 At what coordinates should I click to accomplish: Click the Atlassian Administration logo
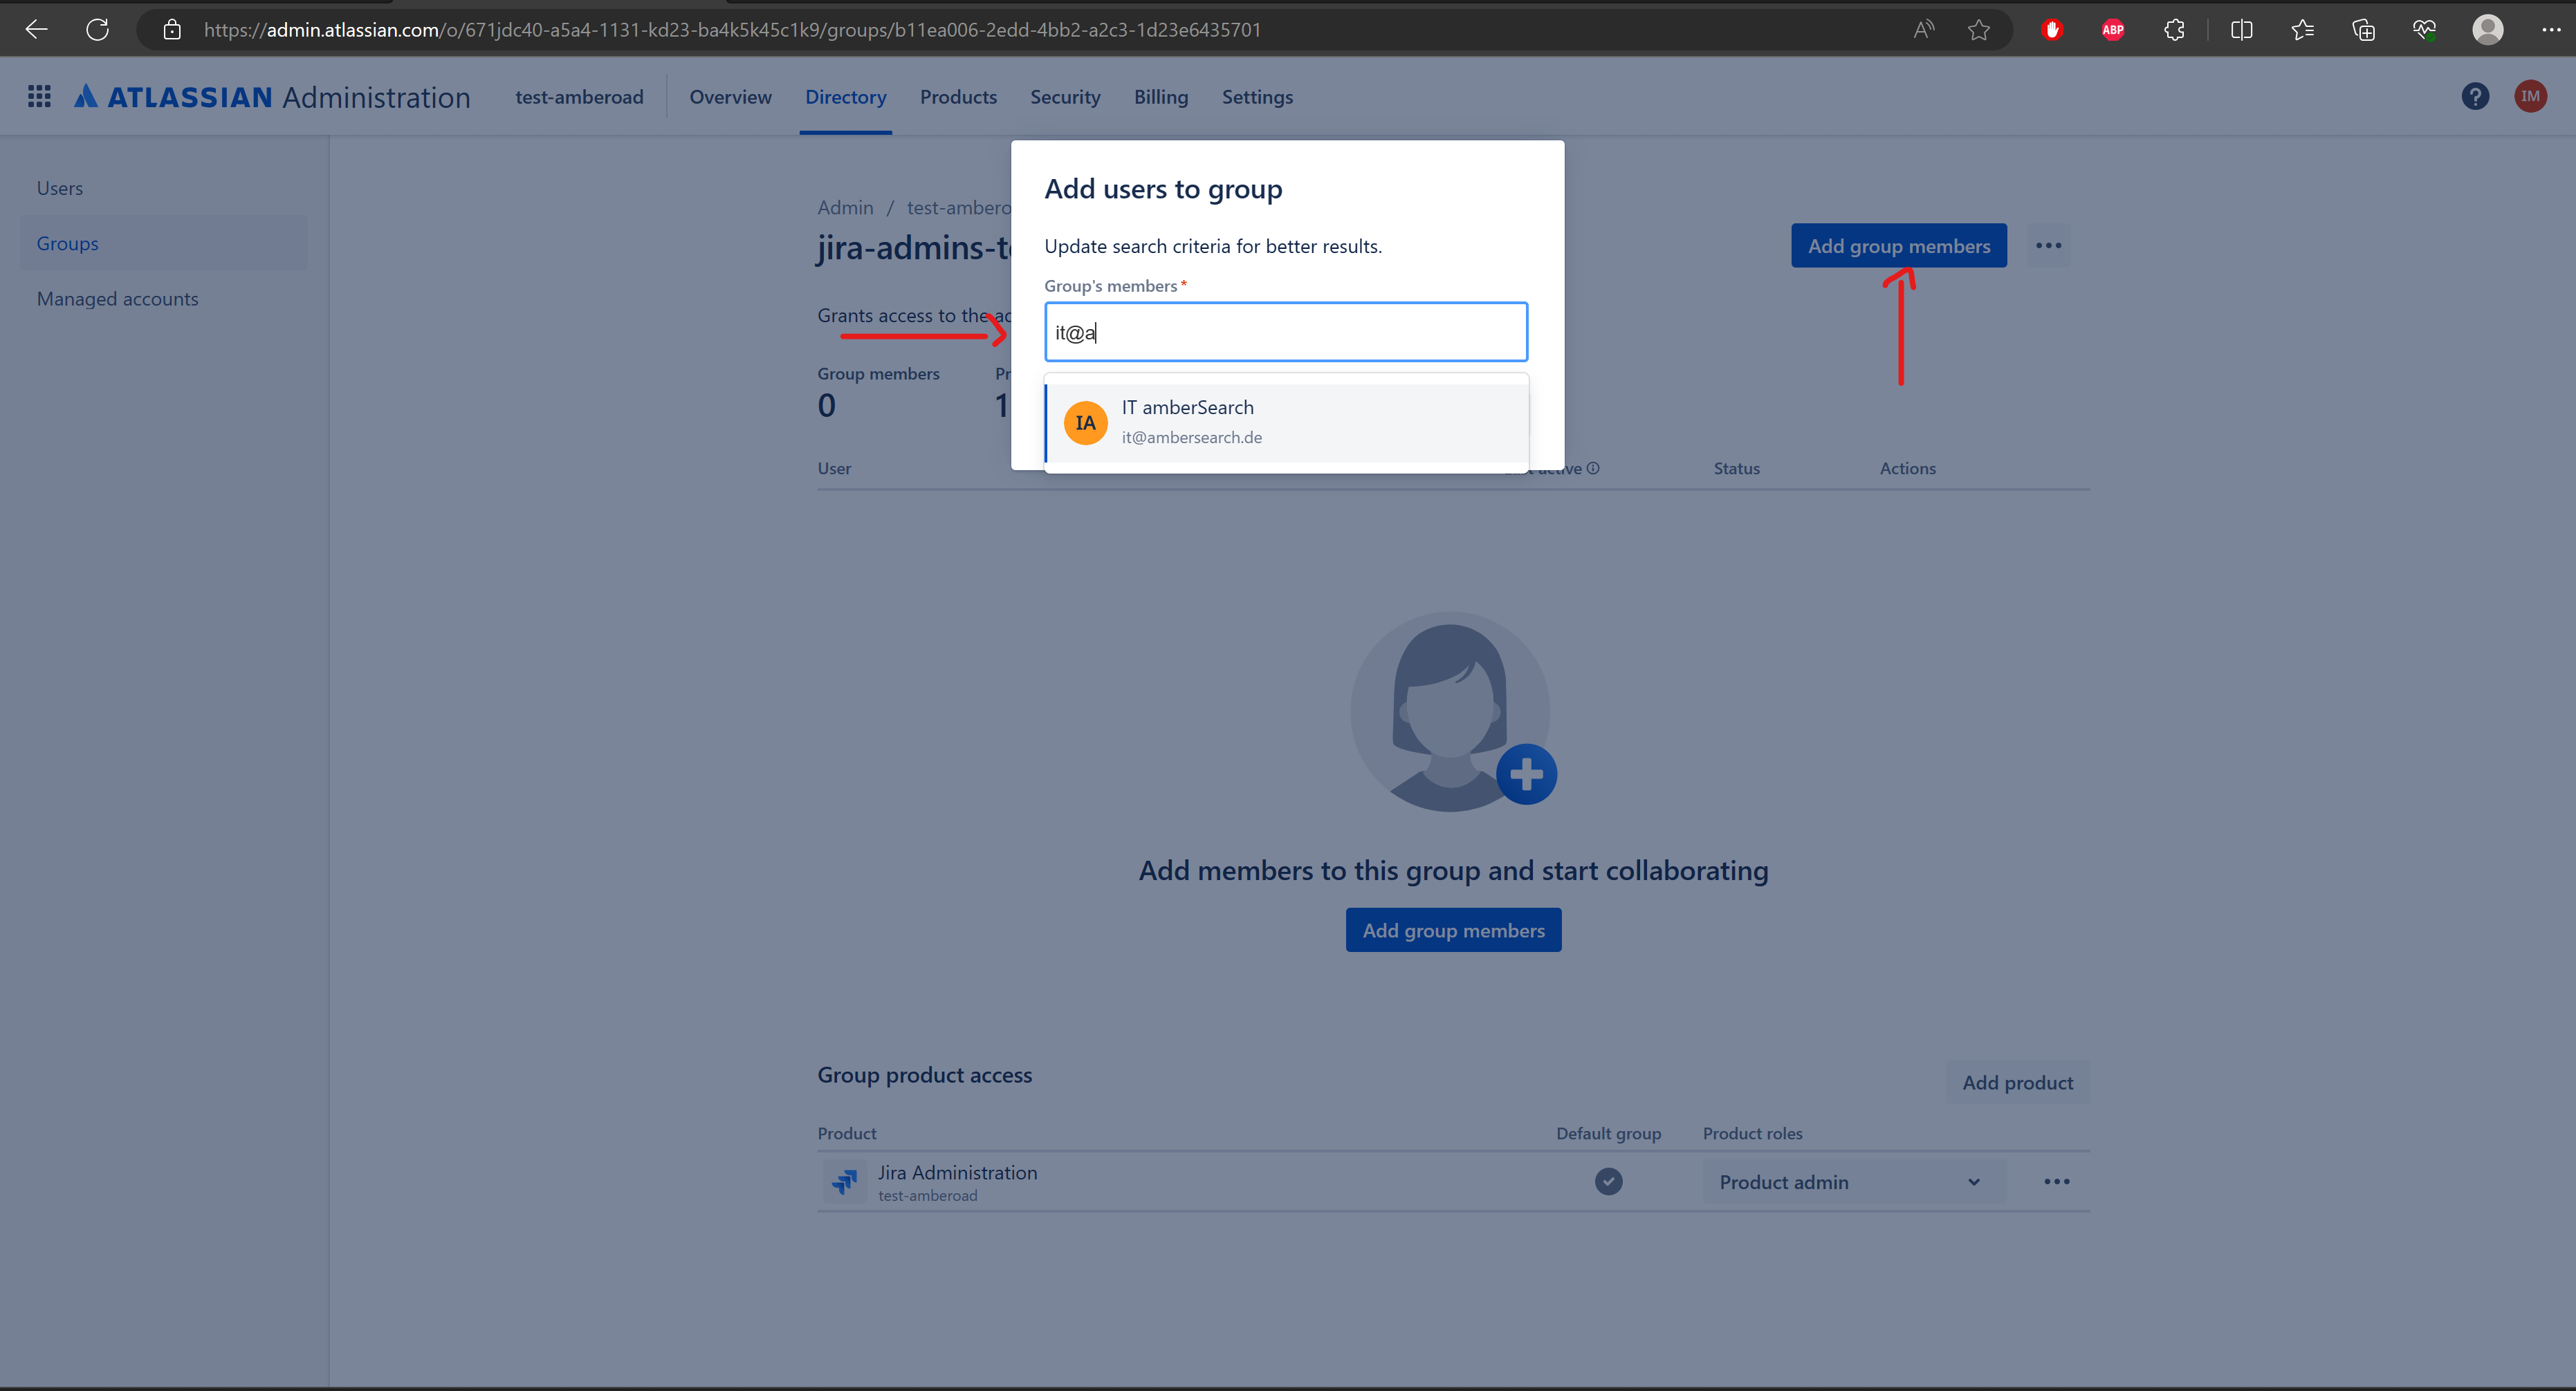tap(272, 97)
